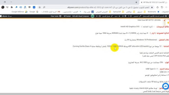The width and height of the screenshot is (169, 95).
Task: Click the 'HP Active Pen' text
Action: click(160, 56)
